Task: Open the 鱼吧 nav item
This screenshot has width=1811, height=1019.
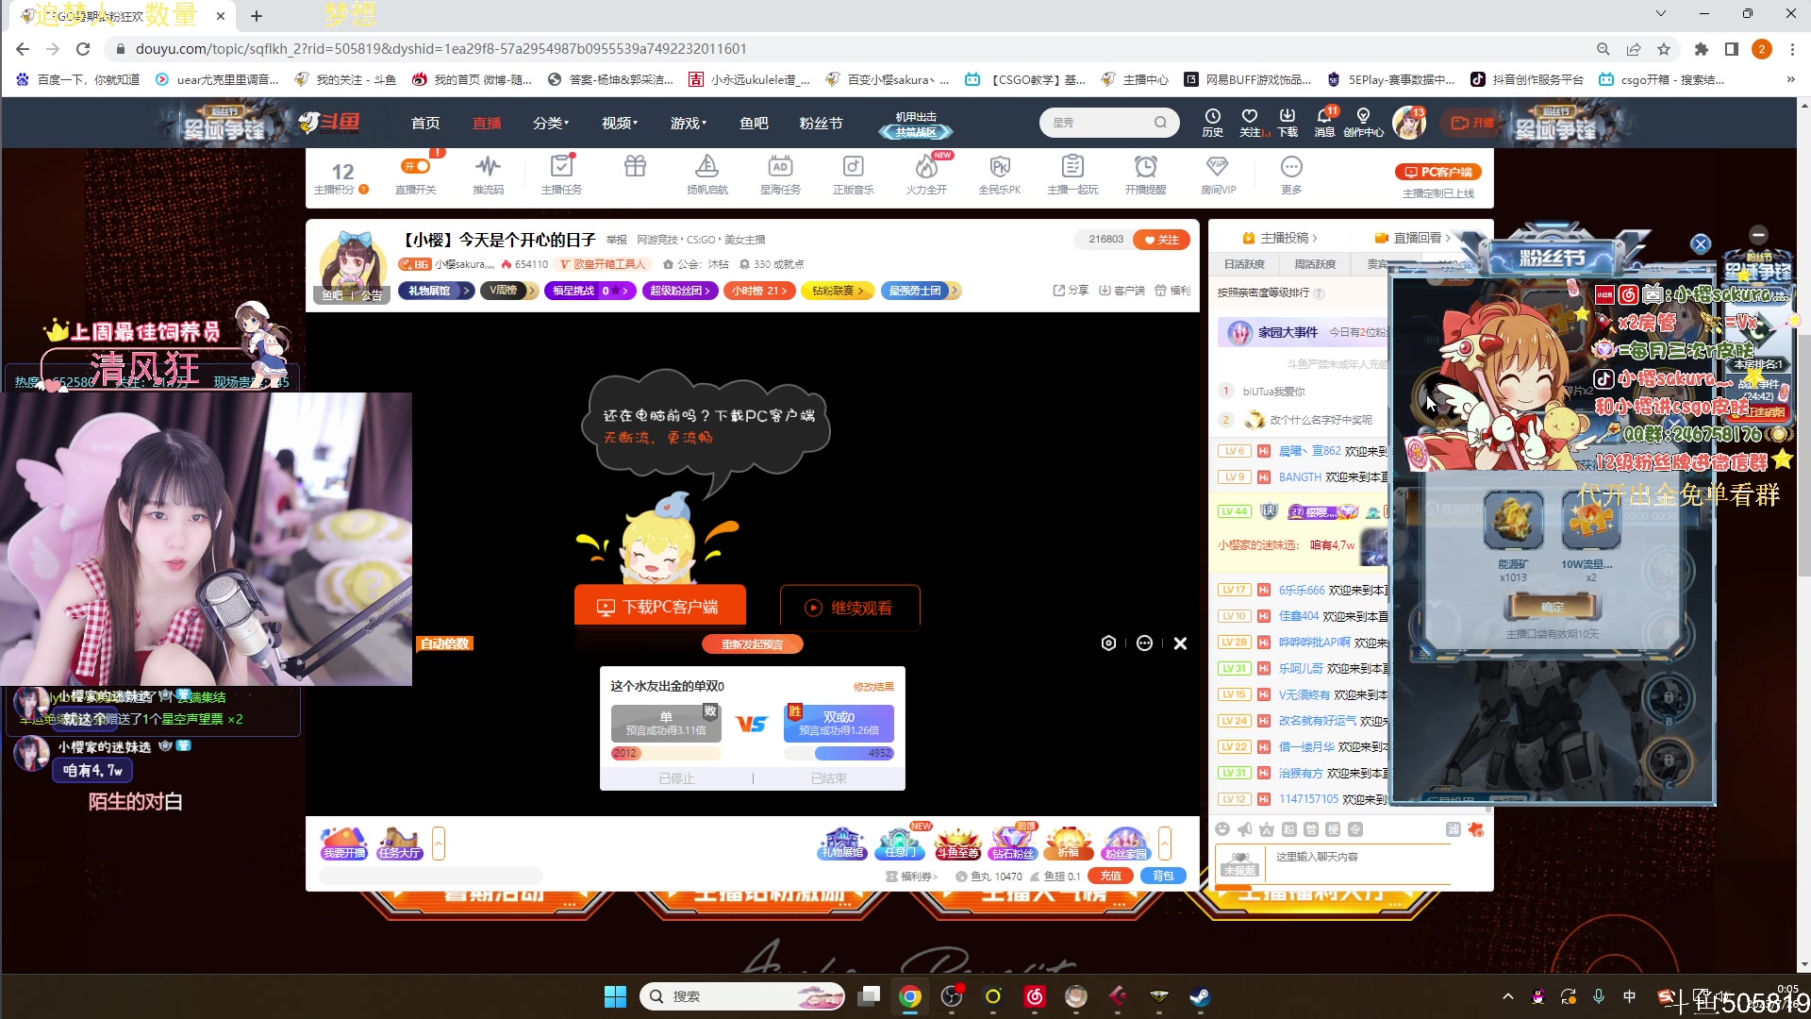Action: [754, 123]
